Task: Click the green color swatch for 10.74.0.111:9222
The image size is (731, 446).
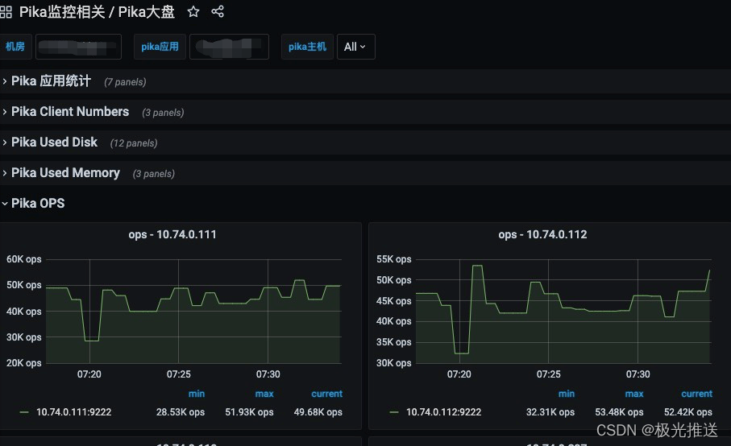Action: click(24, 412)
